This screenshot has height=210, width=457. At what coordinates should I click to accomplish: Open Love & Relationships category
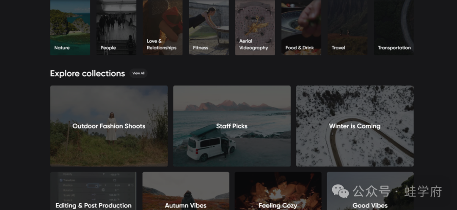(162, 27)
